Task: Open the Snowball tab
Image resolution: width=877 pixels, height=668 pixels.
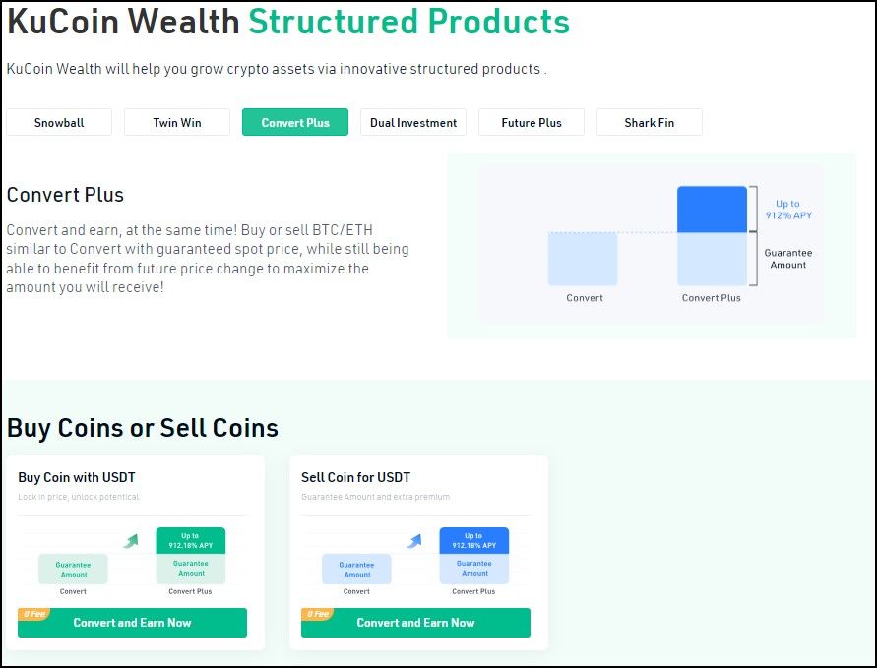Action: [x=59, y=123]
